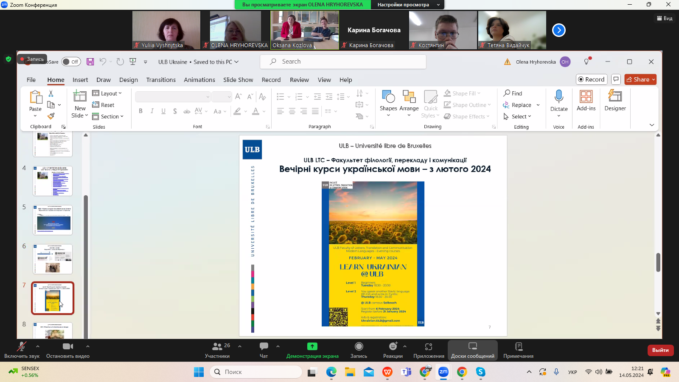Click the red Share button
Screen dimensions: 679x382
tap(640, 79)
